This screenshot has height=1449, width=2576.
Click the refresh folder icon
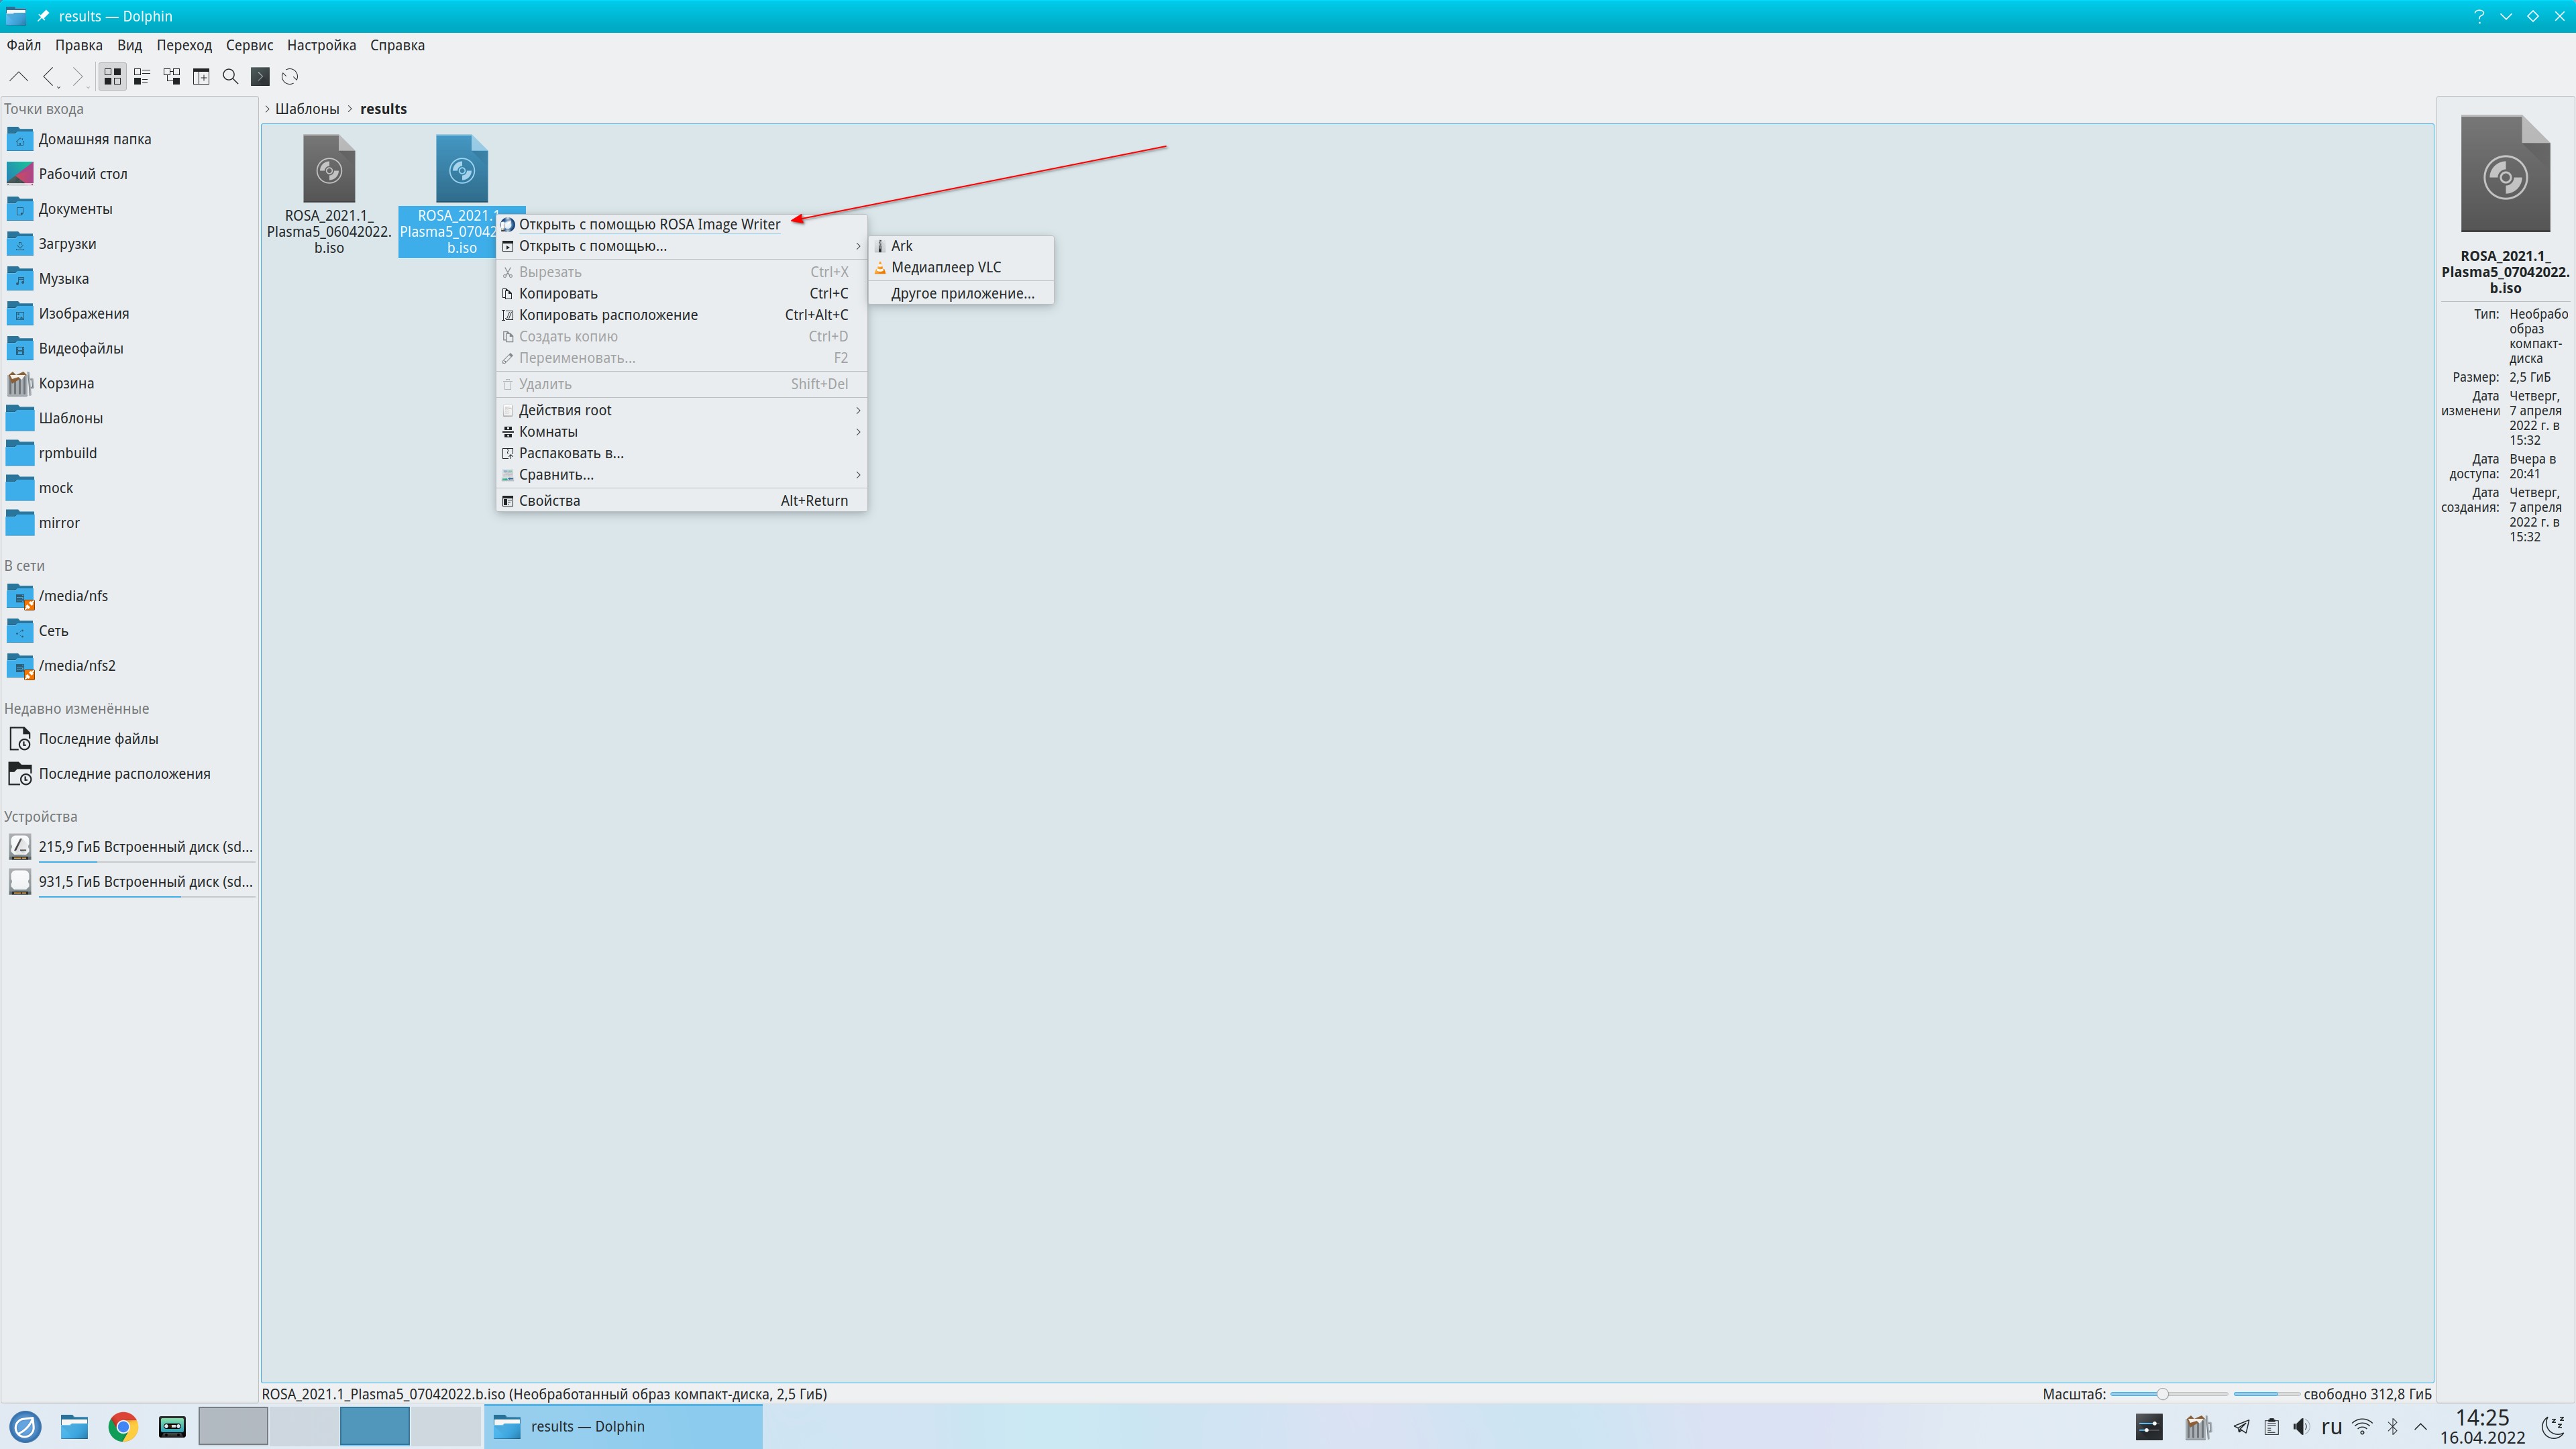click(290, 76)
